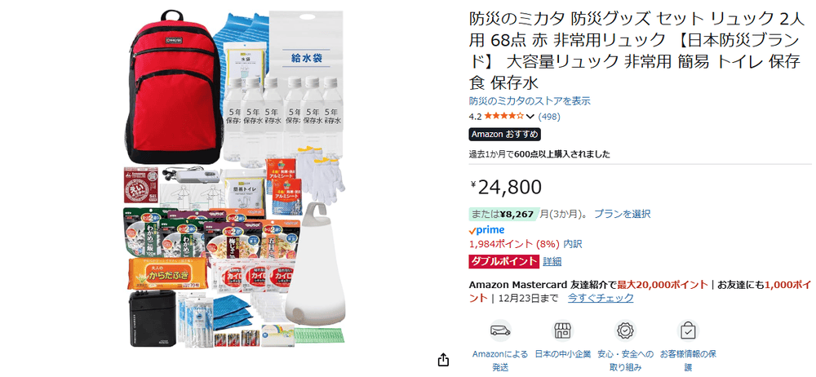Image resolution: width=816 pixels, height=377 pixels.
Task: Click 詳細 next to ダブルポイント
Action: 552,261
